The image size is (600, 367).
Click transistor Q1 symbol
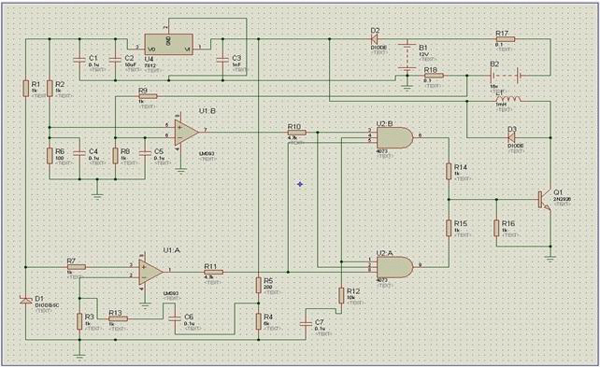(544, 199)
